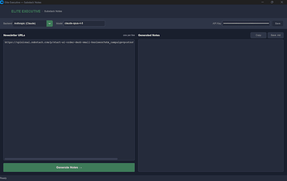The width and height of the screenshot is (287, 181).
Task: Click the Backend label
Action: click(8, 24)
